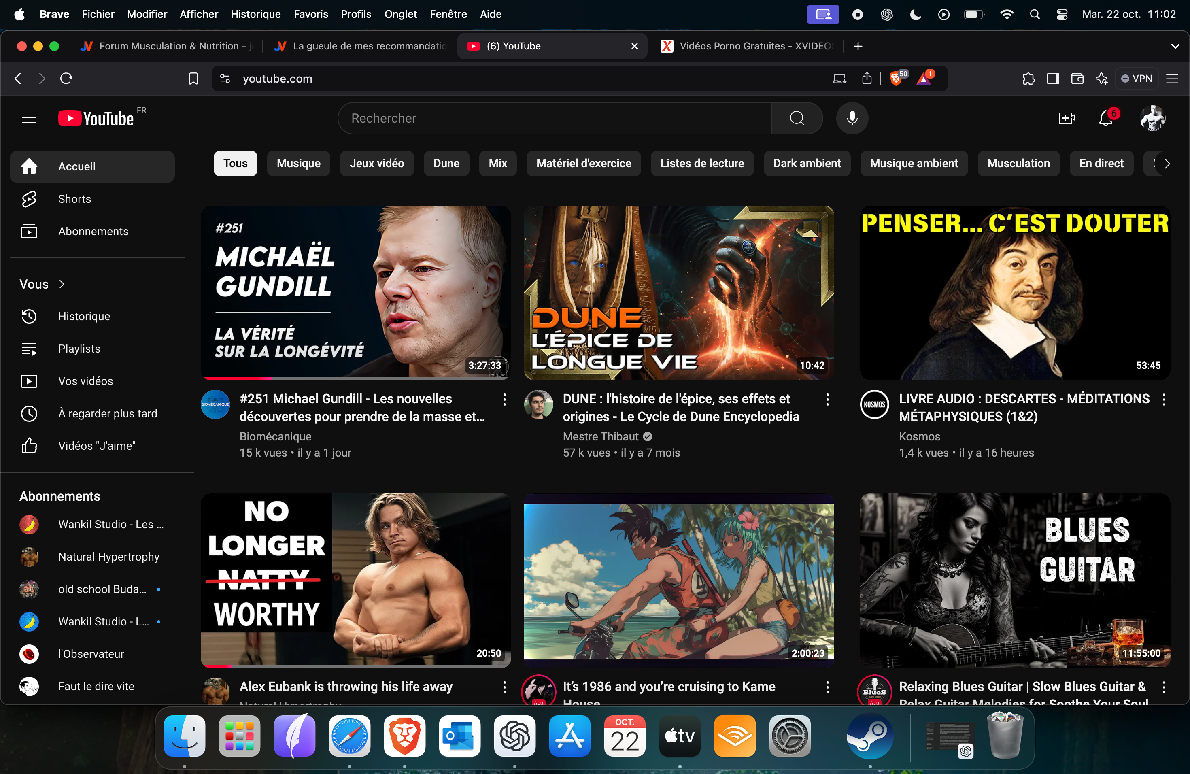
Task: Close the YouTube browser tab
Action: click(634, 46)
